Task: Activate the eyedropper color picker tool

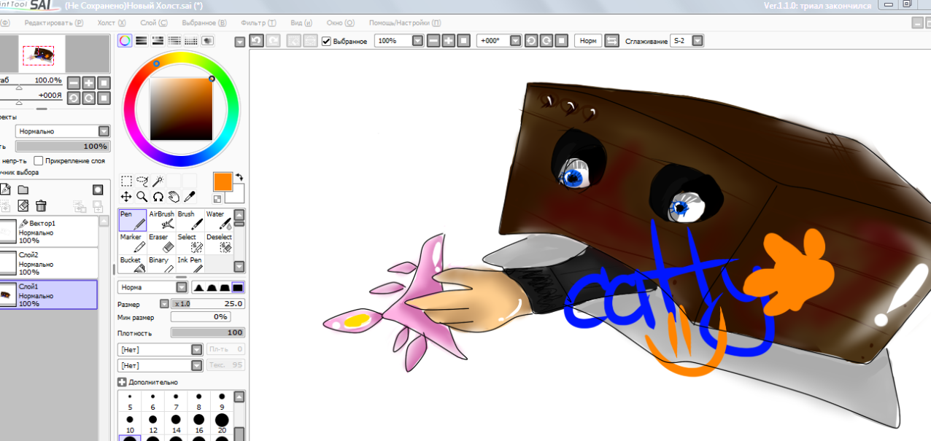Action: click(190, 197)
